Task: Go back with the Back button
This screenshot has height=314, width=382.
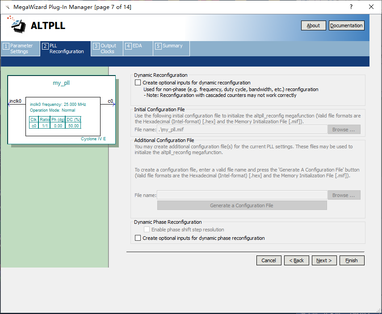Action: pyautogui.click(x=296, y=260)
